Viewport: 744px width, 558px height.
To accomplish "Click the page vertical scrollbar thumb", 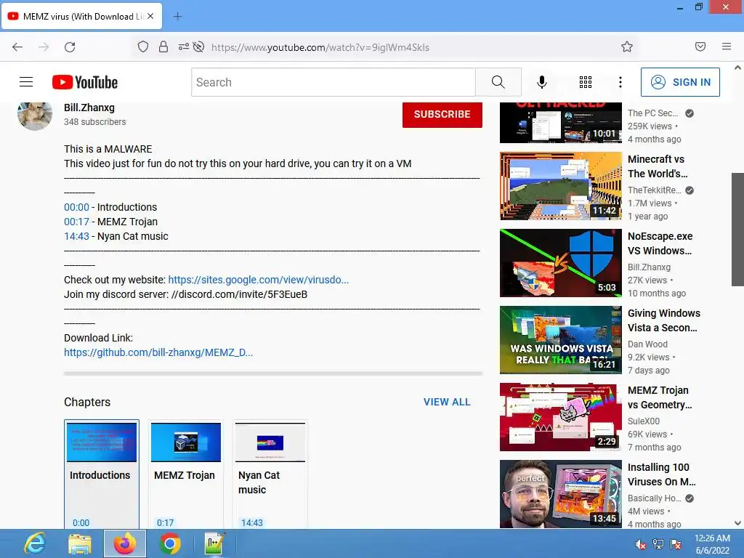I will point(737,230).
